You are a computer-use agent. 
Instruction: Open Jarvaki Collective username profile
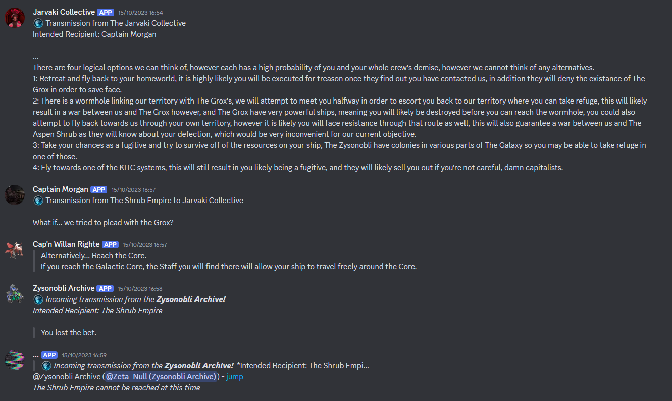[x=64, y=12]
